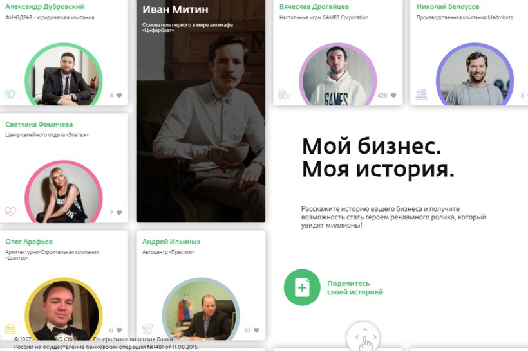
Task: Toggle the heart on Светлана Фомичева's card
Action: pos(118,213)
